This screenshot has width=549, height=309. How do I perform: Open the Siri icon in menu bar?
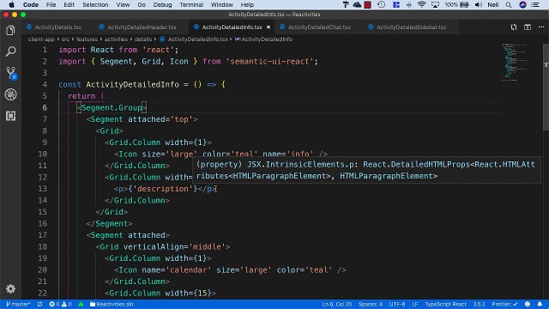coord(522,4)
